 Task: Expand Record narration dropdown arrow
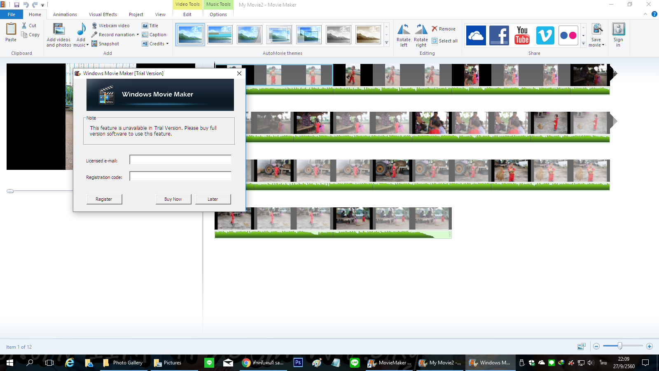[x=138, y=35]
